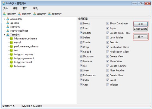This screenshot has width=152, height=109.
Task: Click the 全选 (Select All) button
Action: point(141,24)
